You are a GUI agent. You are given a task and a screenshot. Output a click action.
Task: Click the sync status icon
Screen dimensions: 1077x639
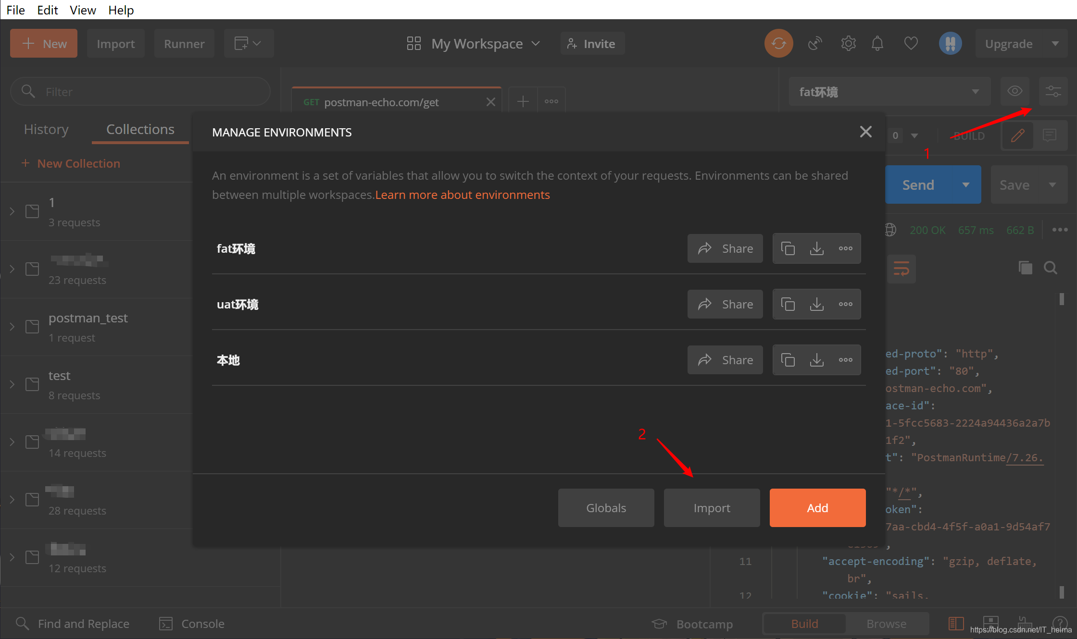pos(778,44)
